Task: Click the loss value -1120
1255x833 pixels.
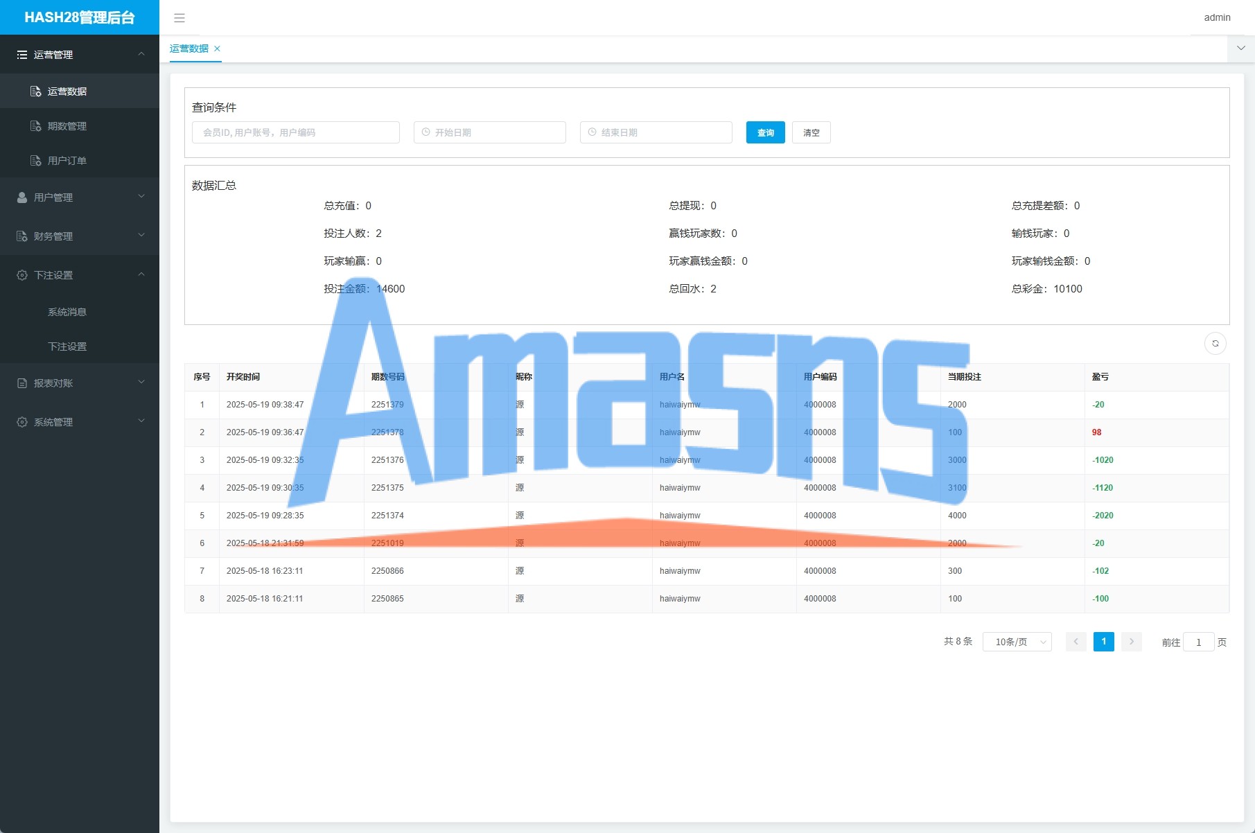Action: (x=1103, y=488)
